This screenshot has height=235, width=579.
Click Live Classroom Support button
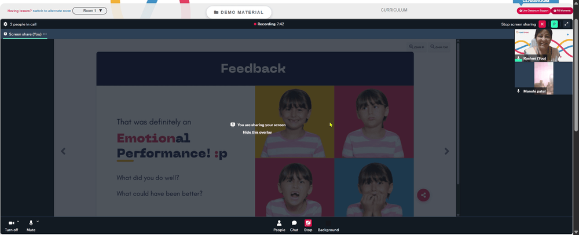click(x=534, y=10)
